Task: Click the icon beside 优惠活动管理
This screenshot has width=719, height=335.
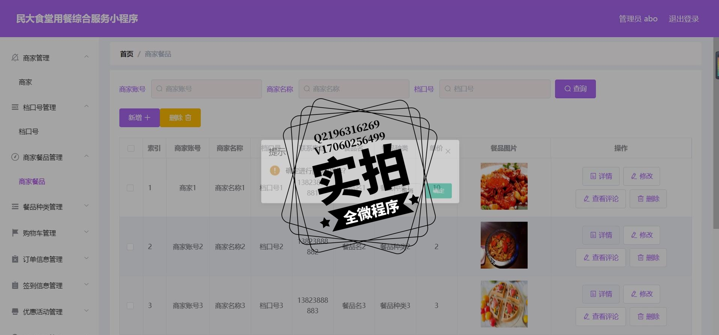Action: tap(15, 311)
